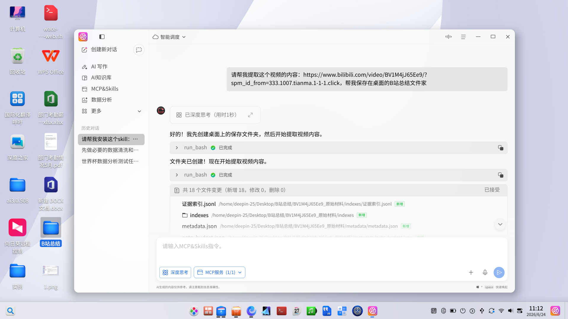The image size is (568, 319).
Task: Open WPS Office desktop icon
Action: [51, 62]
